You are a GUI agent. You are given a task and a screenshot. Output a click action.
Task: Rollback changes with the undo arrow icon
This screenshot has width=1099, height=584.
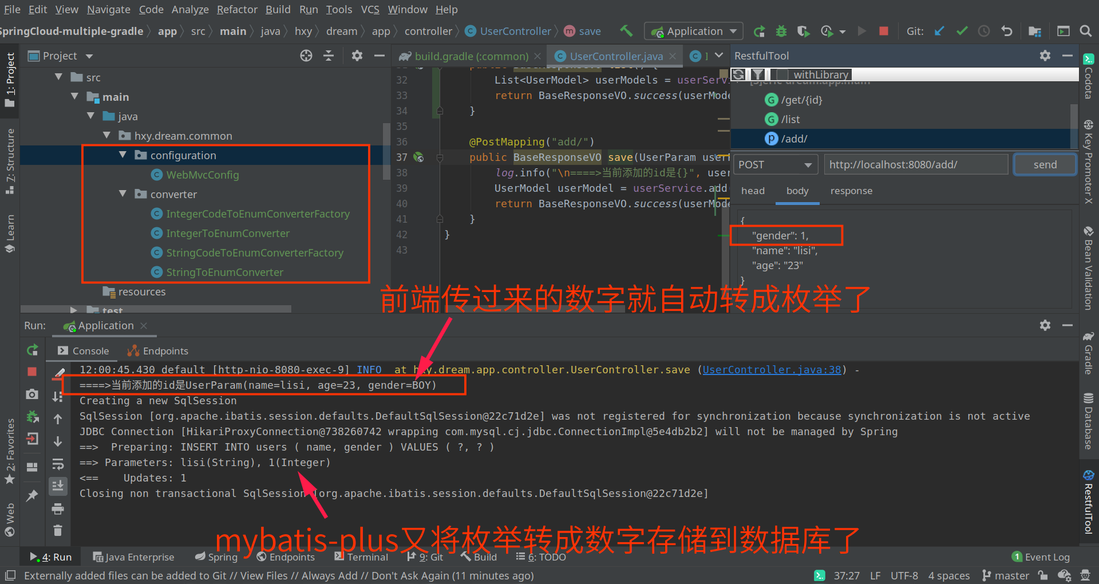coord(1006,31)
